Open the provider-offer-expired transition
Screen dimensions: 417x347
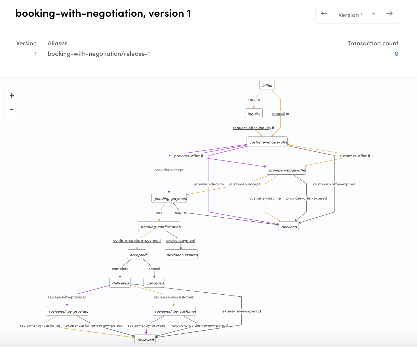pyautogui.click(x=306, y=198)
